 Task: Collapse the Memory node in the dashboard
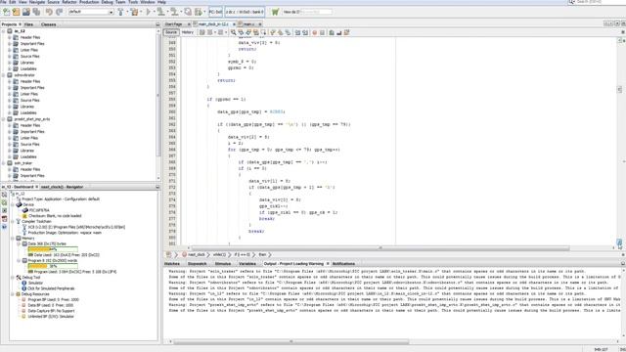pos(13,238)
